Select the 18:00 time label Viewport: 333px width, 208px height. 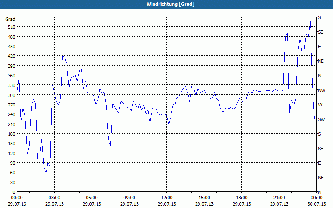(x=242, y=198)
